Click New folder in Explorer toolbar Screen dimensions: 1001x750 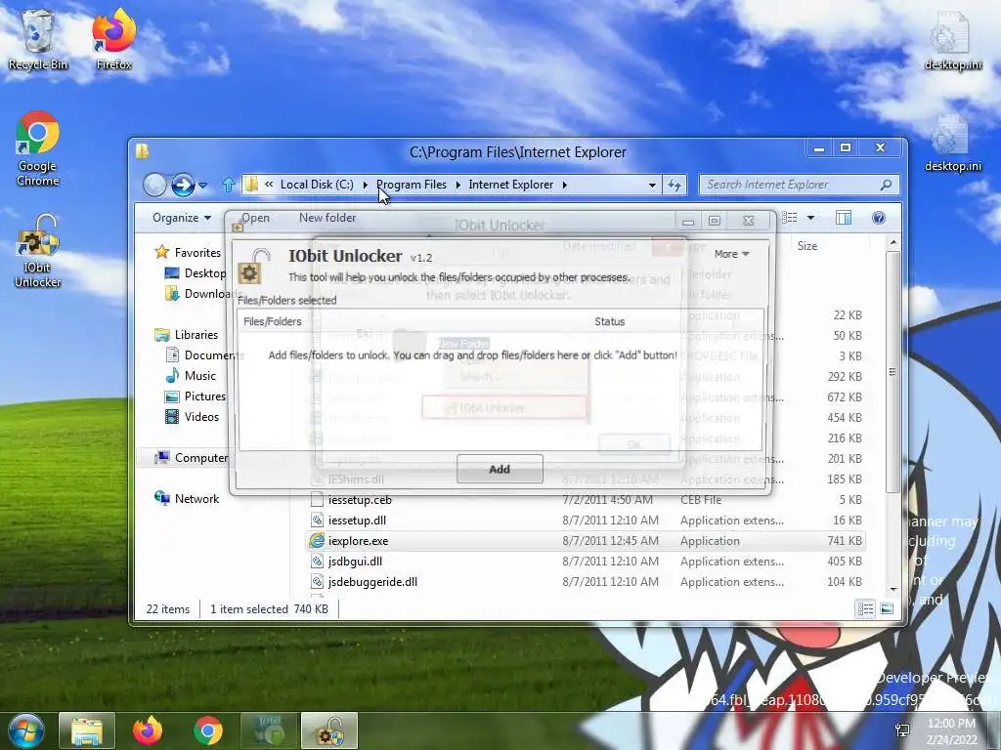(327, 218)
